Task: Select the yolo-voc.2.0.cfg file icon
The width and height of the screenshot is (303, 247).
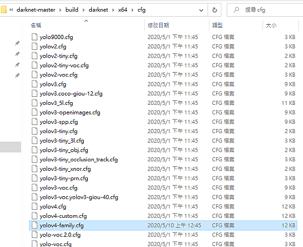Action: tap(34, 235)
